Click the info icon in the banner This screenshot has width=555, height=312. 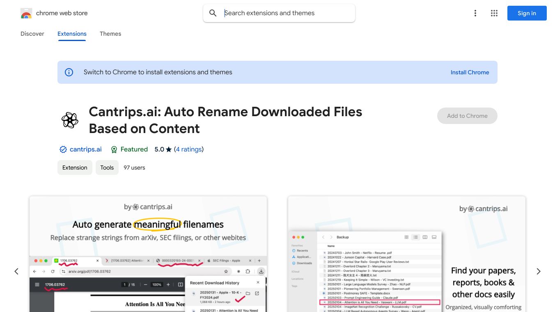pyautogui.click(x=69, y=72)
